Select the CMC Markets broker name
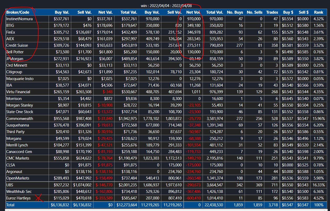This screenshot has width=330, height=211. click(x=18, y=158)
